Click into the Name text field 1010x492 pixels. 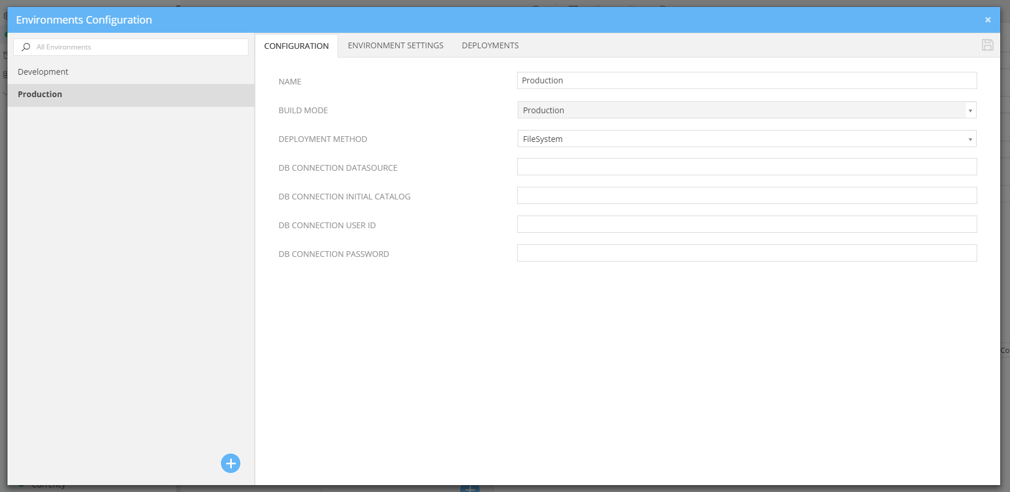[x=746, y=80]
